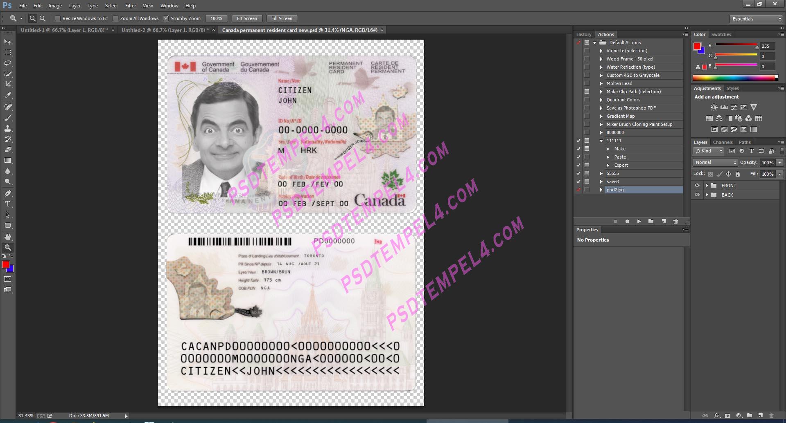
Task: Open the Filter menu
Action: (x=130, y=5)
